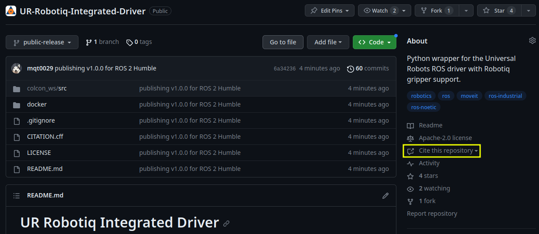The image size is (539, 234).
Task: View the 0 tags link
Action: click(x=139, y=42)
